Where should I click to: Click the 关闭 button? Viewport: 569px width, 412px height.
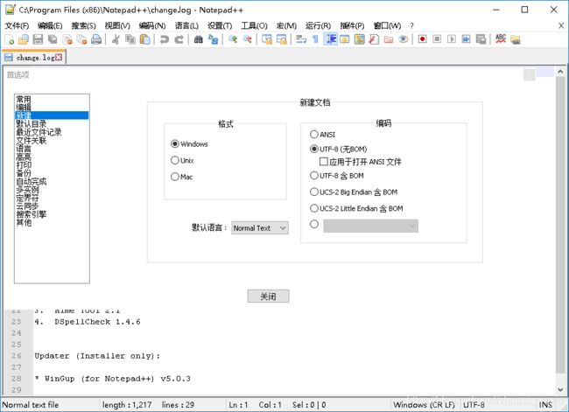tap(268, 297)
